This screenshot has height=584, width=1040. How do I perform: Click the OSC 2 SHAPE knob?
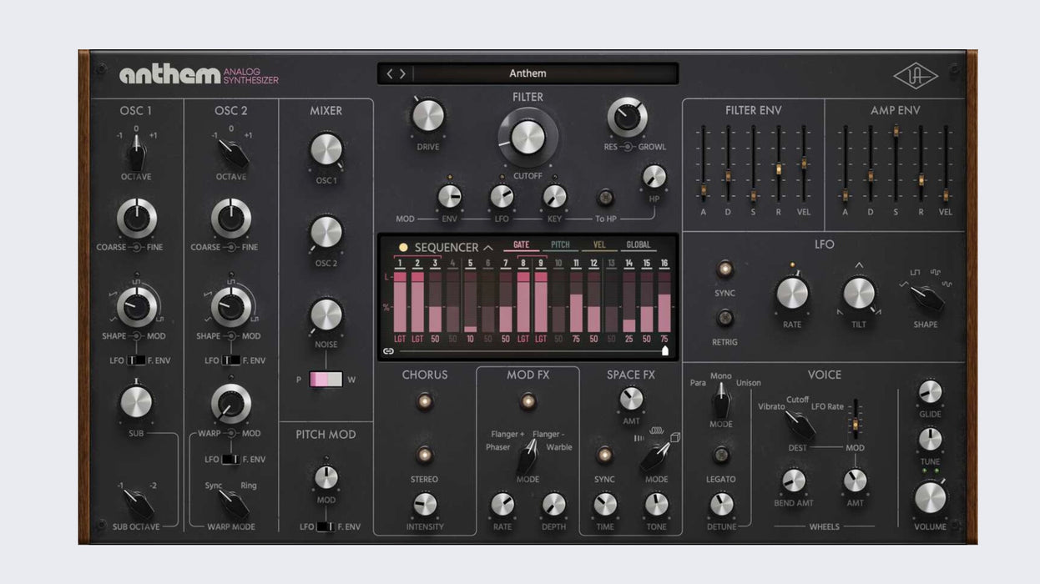pos(231,307)
